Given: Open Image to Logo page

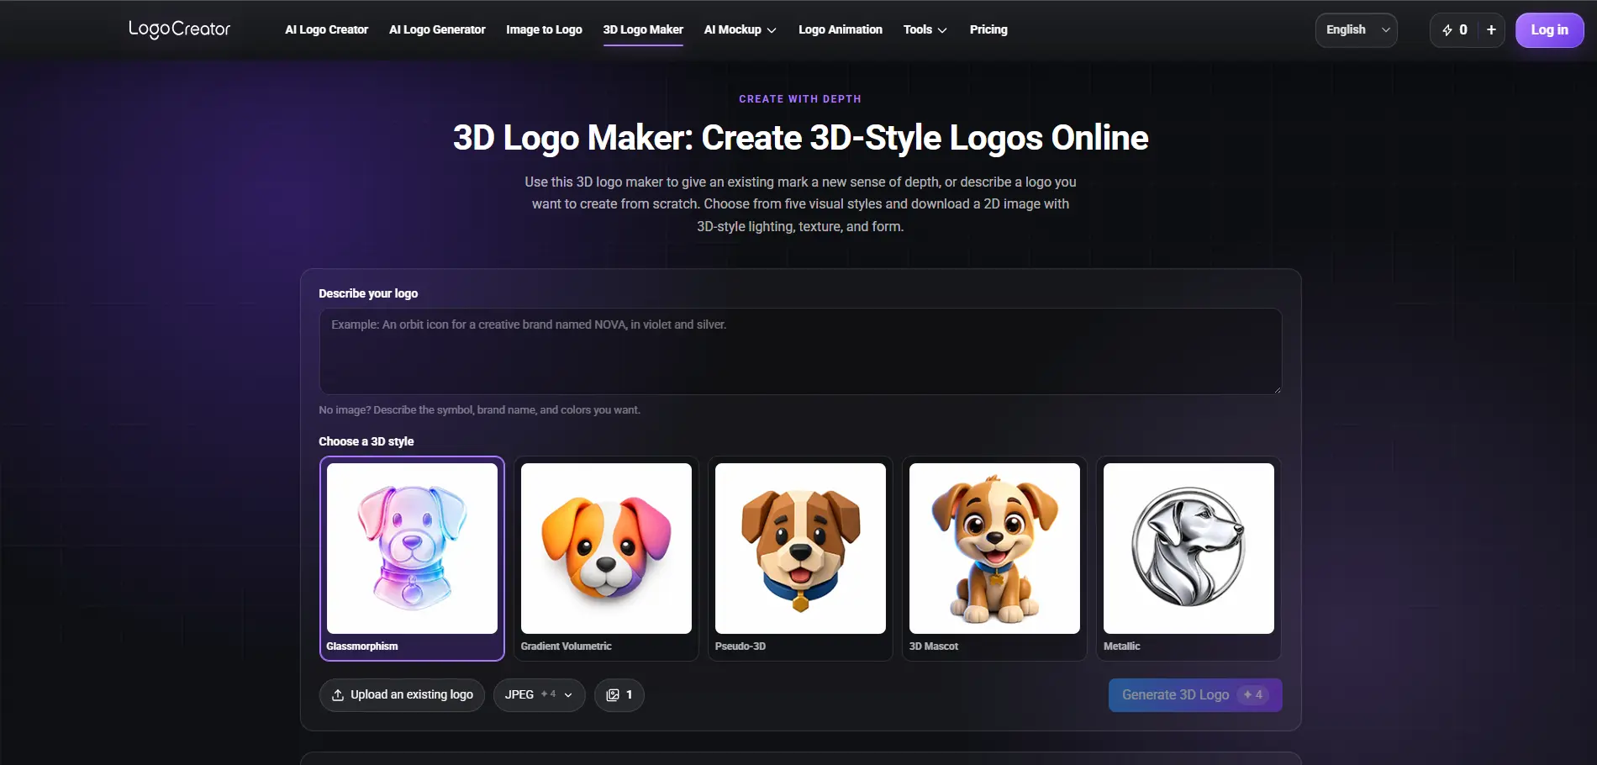Looking at the screenshot, I should [x=544, y=29].
